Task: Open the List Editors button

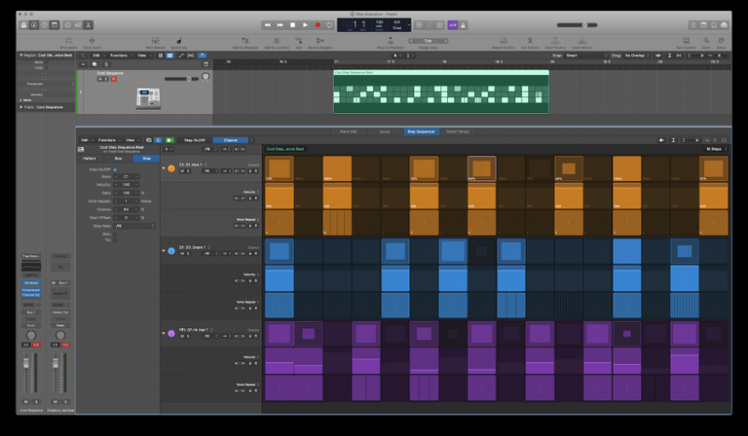Action: pyautogui.click(x=693, y=25)
